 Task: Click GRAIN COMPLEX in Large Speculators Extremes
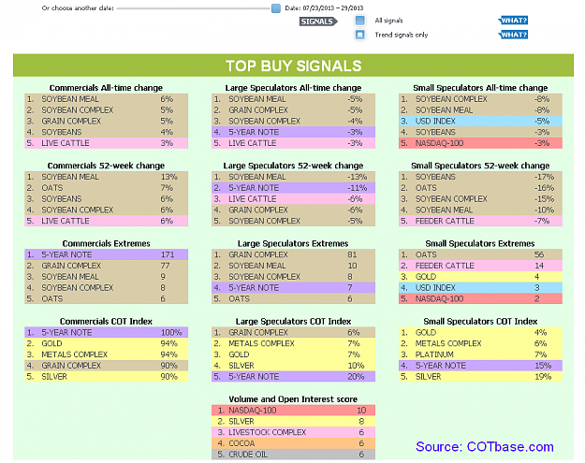click(293, 254)
